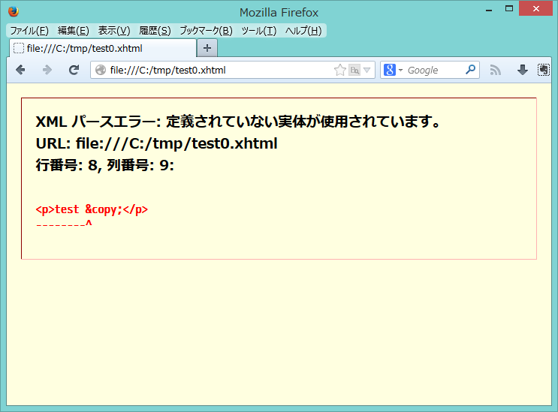Go forward to the next page
Screen dimensions: 558x412
point(47,70)
